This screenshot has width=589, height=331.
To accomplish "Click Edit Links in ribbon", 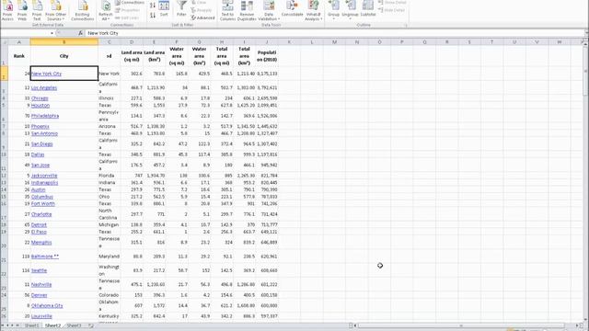I will point(127,17).
